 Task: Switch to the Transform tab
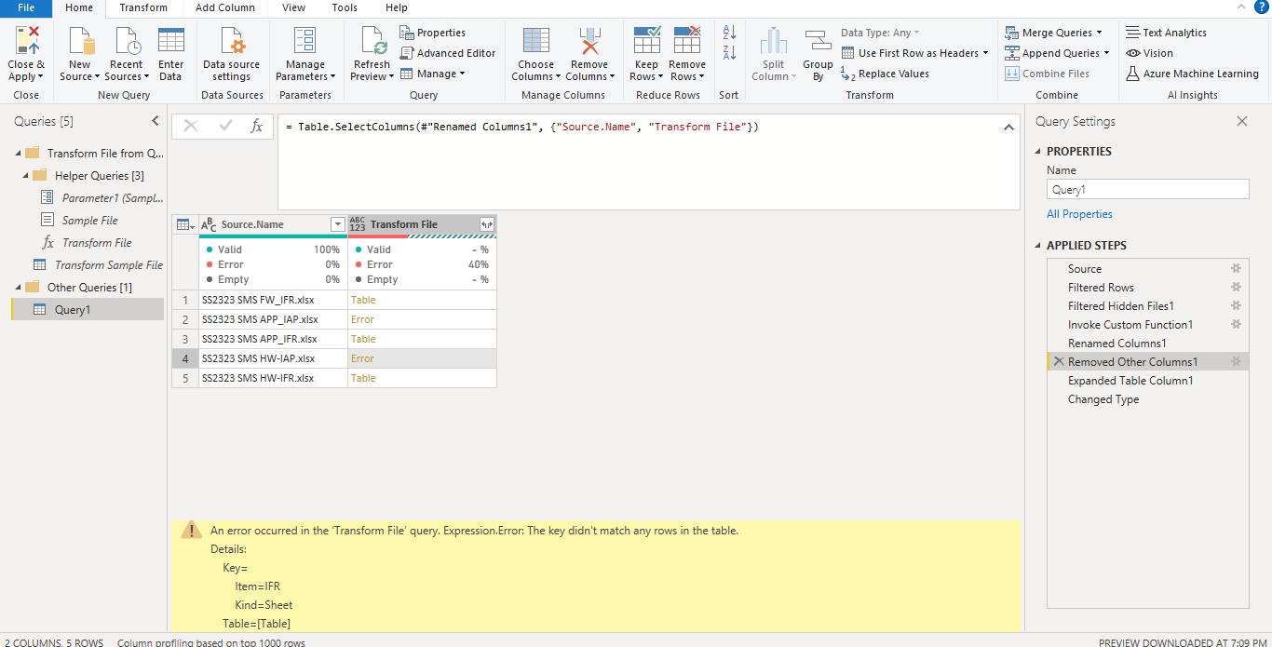tap(143, 7)
